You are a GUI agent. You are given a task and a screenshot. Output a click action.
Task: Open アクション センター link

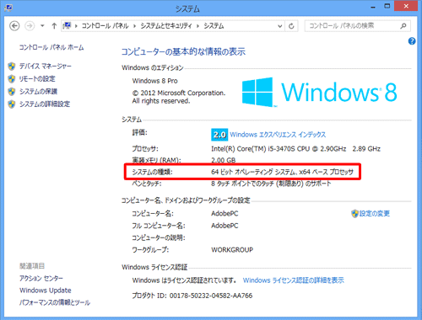tap(41, 278)
